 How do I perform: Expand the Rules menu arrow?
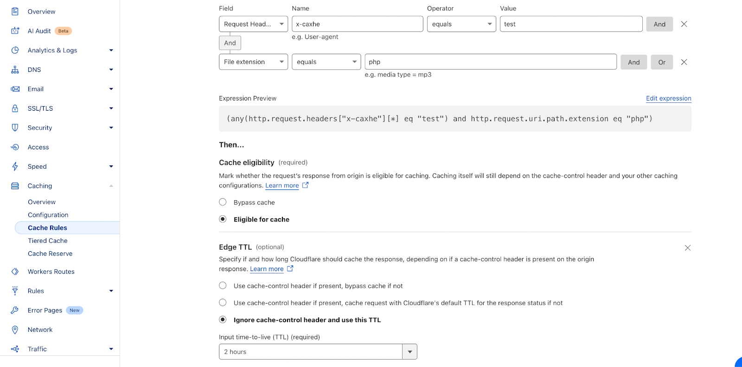click(x=111, y=291)
